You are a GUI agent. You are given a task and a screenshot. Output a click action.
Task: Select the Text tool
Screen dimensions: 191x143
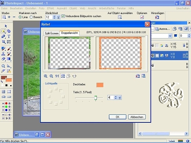point(9,37)
